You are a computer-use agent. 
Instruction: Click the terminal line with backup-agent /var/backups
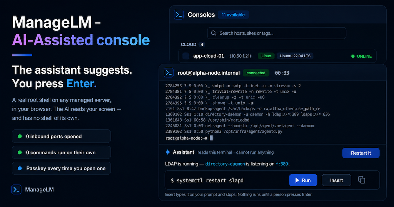(243, 109)
